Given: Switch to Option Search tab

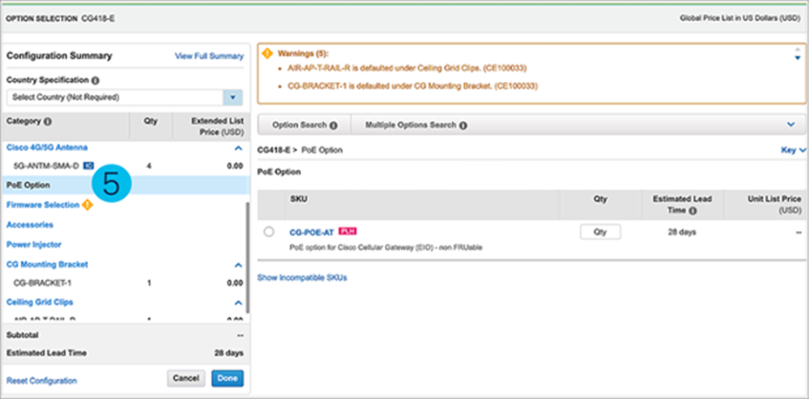Looking at the screenshot, I should coord(305,125).
